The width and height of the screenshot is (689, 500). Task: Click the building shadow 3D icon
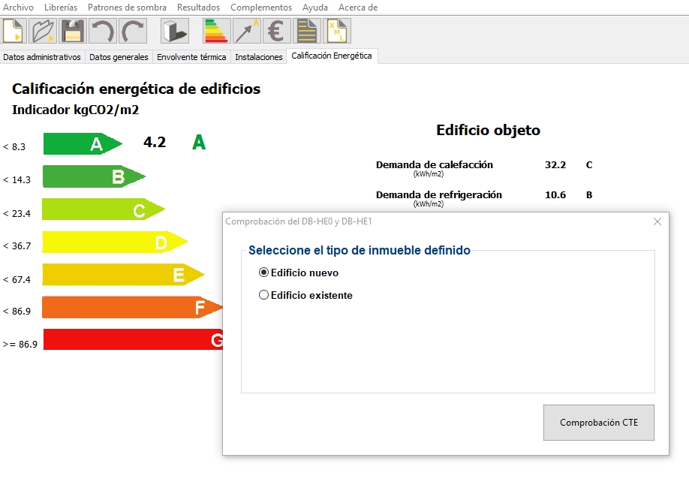tap(174, 32)
